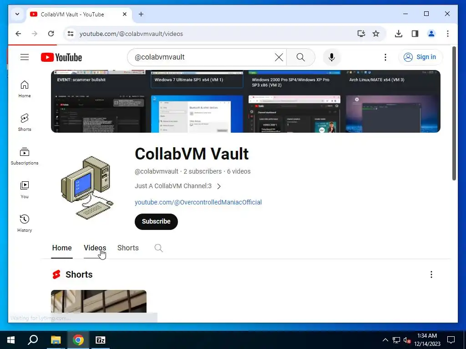This screenshot has width=466, height=349.
Task: Select the CollabVM Vault - YouTube browser tab
Action: pos(79,14)
